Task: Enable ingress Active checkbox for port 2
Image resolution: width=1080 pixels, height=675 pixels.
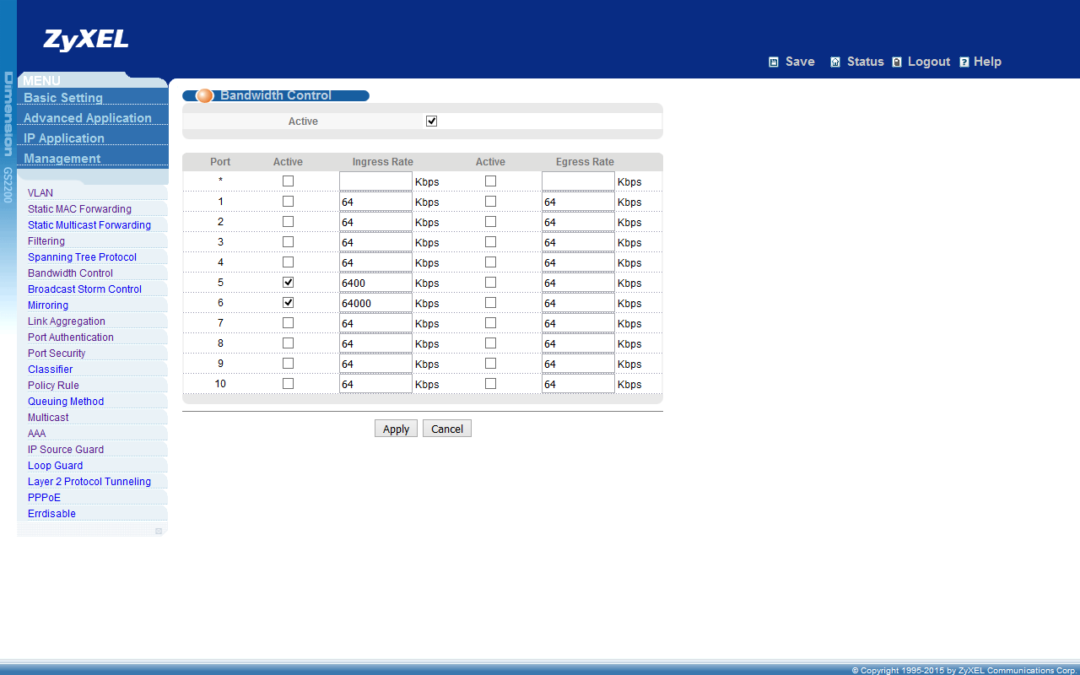Action: 288,222
